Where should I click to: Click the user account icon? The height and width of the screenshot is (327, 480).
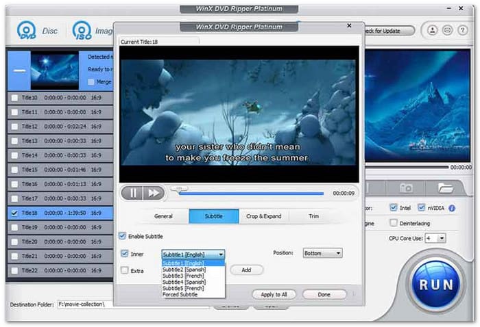coord(432,30)
